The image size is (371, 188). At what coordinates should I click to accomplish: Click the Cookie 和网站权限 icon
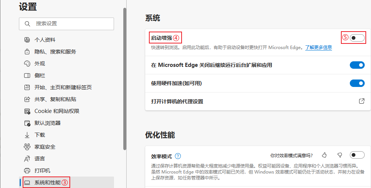(27, 111)
